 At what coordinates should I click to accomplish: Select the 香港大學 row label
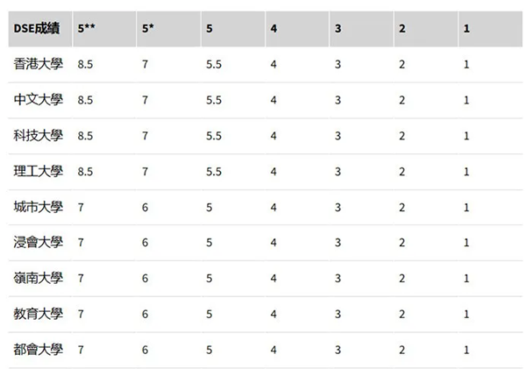pyautogui.click(x=38, y=64)
